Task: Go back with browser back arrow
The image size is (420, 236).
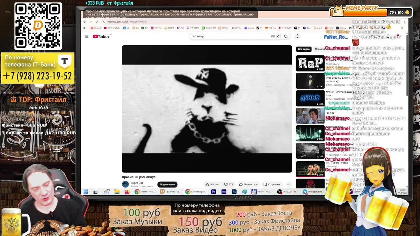Action: pyautogui.click(x=84, y=22)
